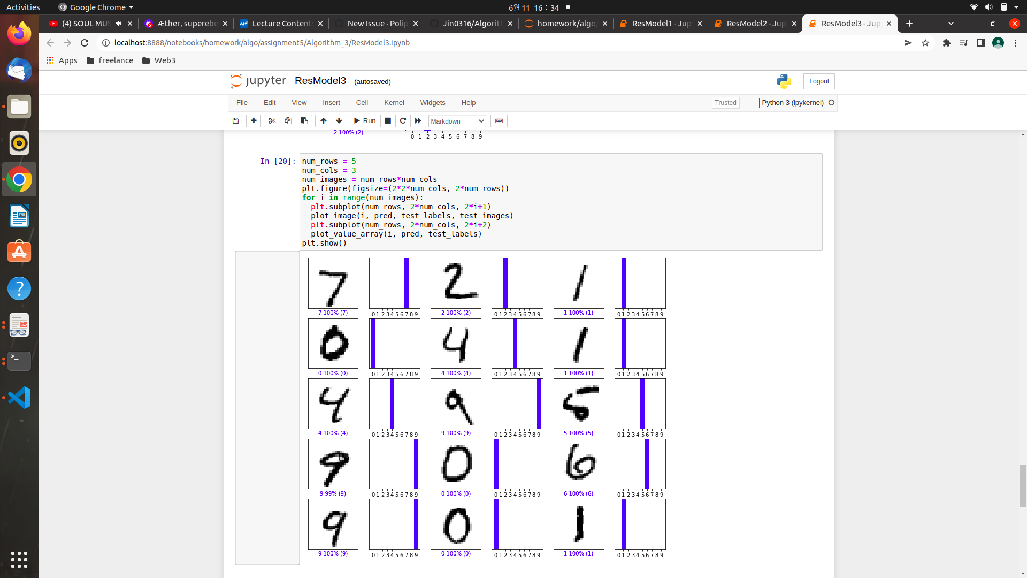Expand the Chrome tab search chevron
The width and height of the screenshot is (1027, 578).
(951, 24)
